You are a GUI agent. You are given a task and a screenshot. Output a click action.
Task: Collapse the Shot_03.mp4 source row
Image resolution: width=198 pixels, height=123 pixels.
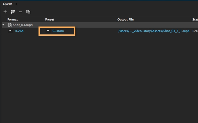[4, 25]
